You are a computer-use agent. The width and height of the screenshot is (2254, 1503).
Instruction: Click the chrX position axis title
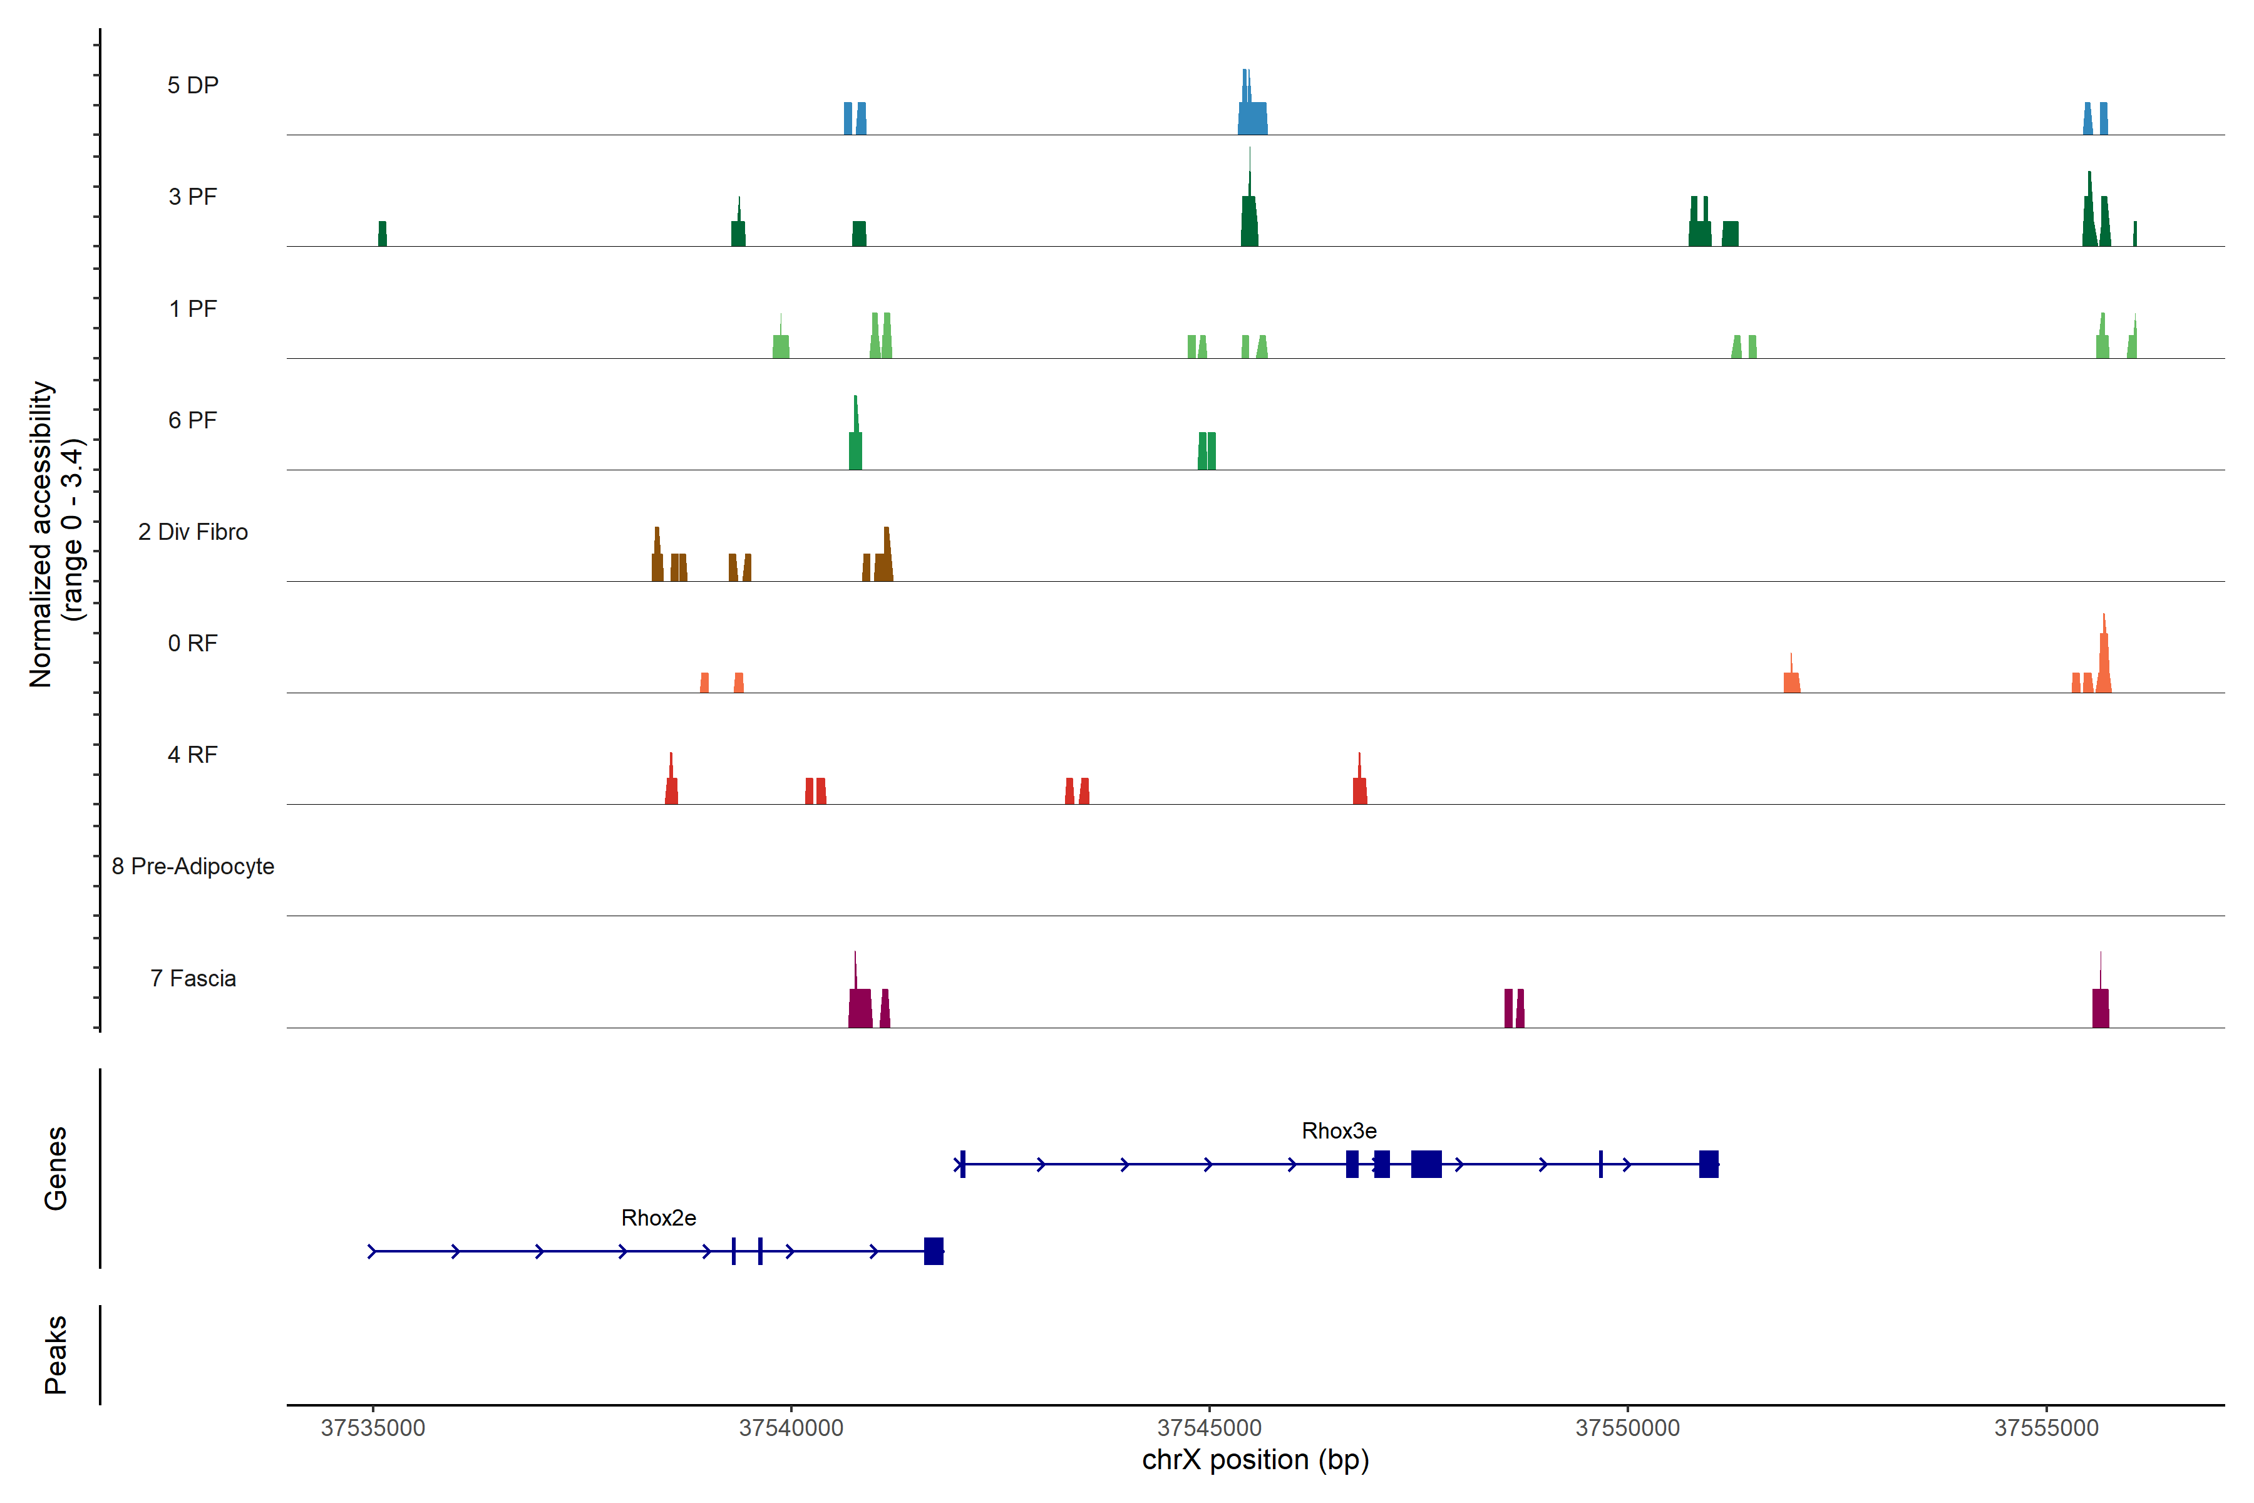(x=1255, y=1460)
